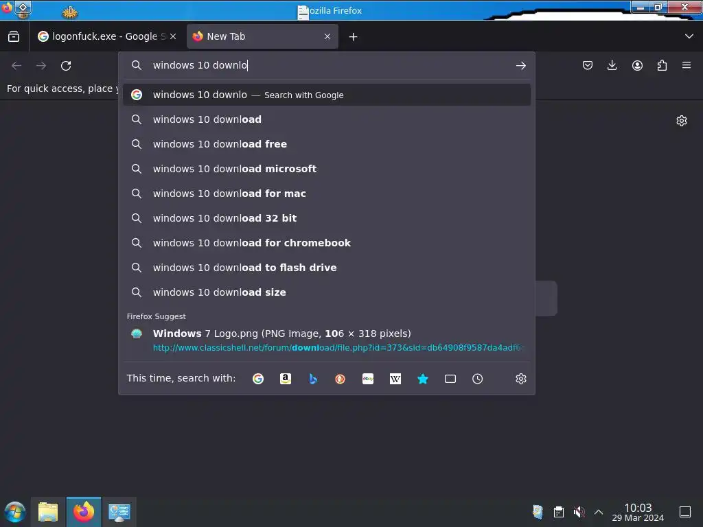Click show desktop button in taskbar
Viewport: 703px width, 527px height.
click(685, 512)
